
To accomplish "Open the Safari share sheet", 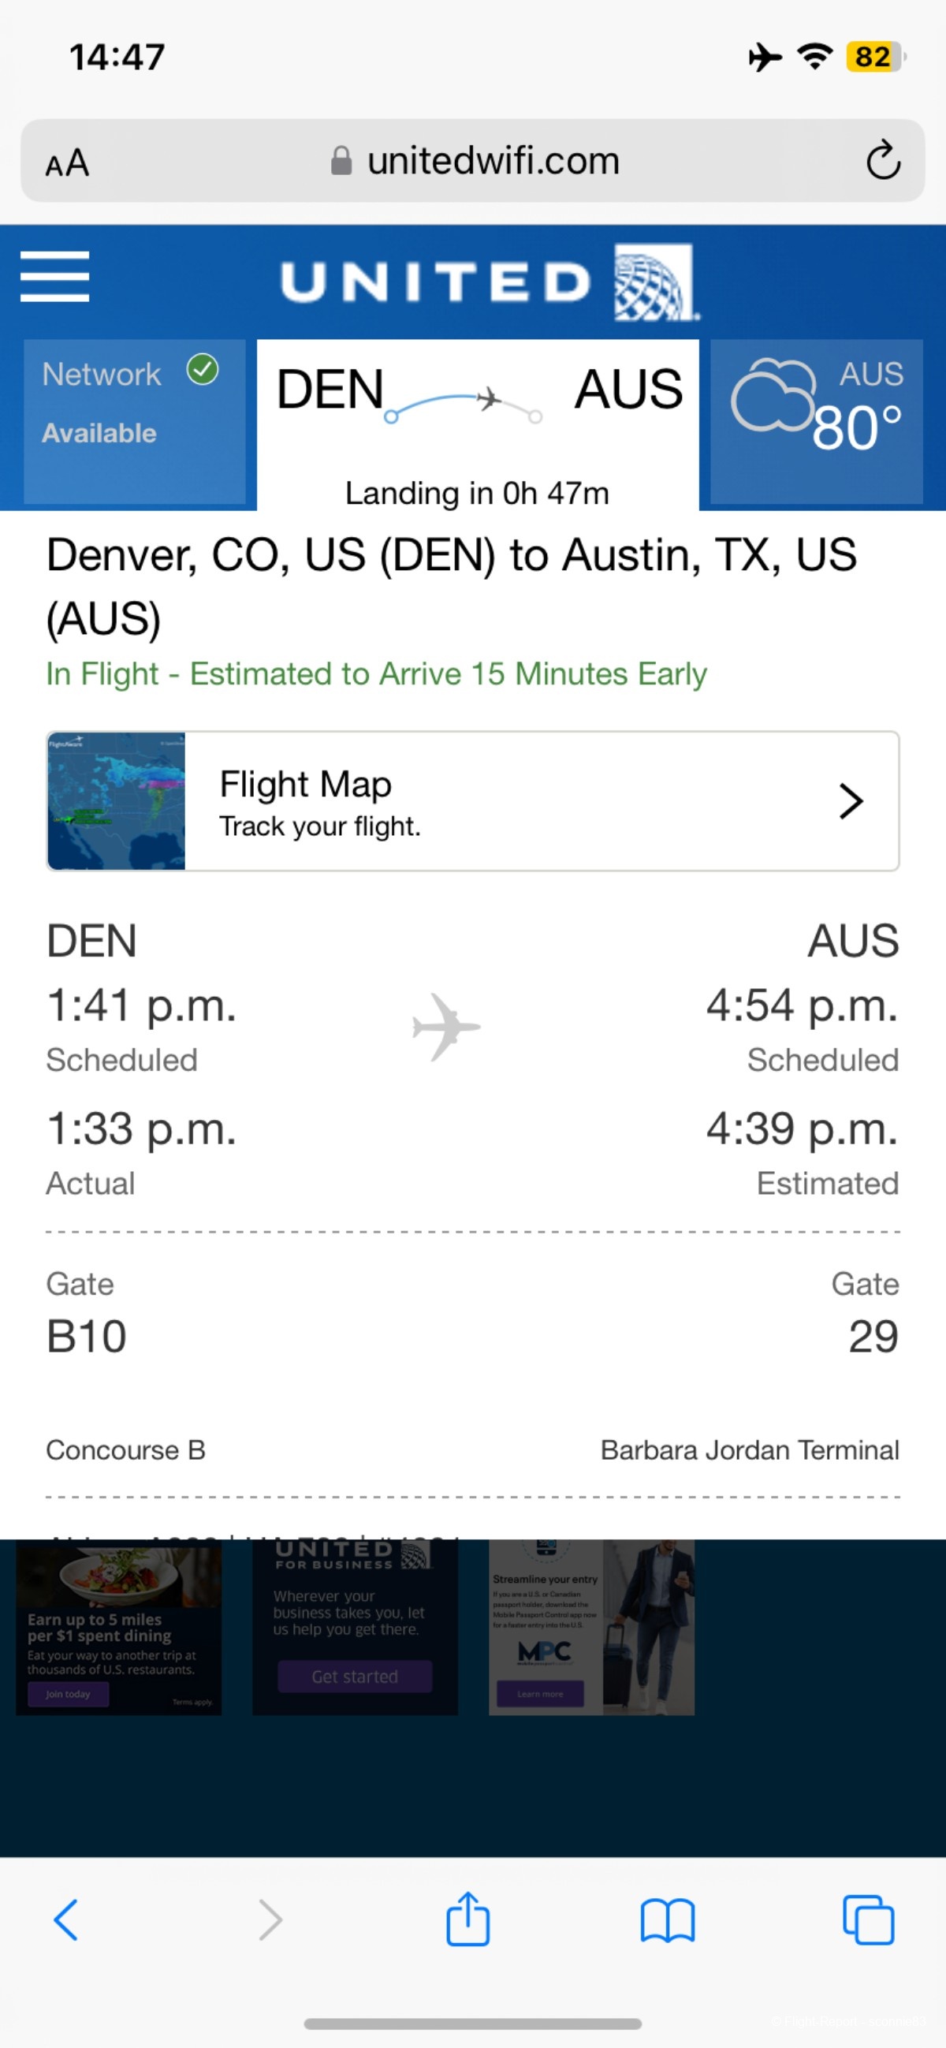I will (467, 1919).
